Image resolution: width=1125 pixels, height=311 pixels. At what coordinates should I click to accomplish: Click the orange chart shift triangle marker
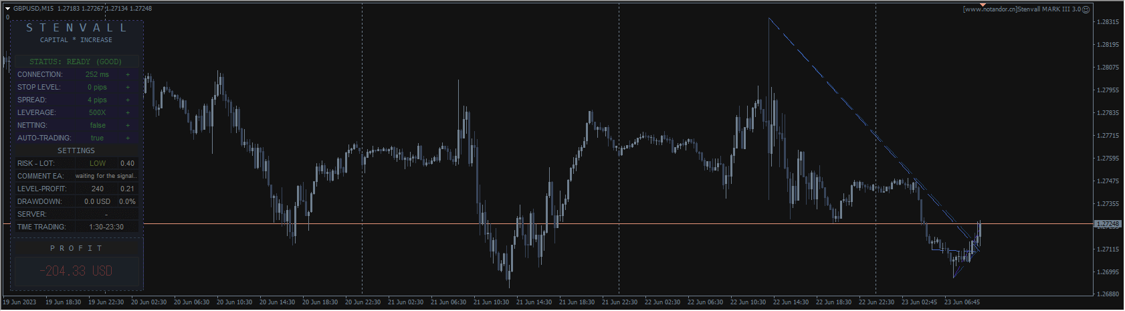(x=983, y=5)
